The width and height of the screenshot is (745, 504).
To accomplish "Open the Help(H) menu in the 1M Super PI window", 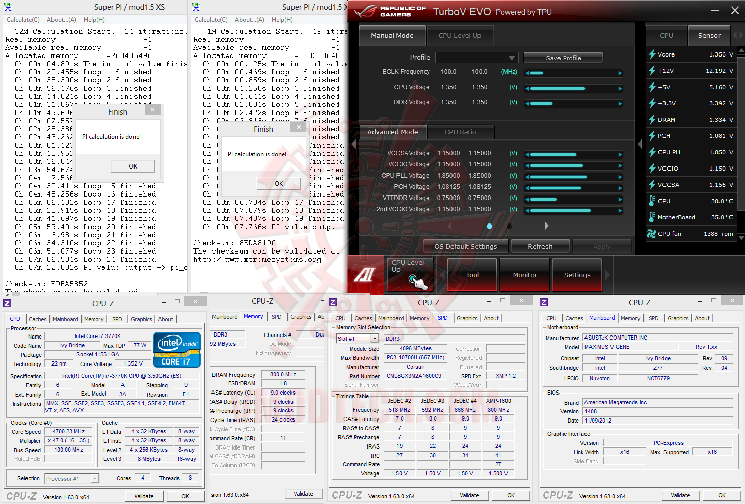I will pos(282,20).
